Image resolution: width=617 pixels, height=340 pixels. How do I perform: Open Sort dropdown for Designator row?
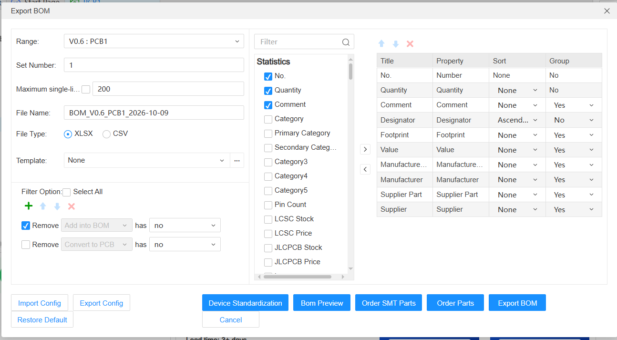pyautogui.click(x=517, y=120)
